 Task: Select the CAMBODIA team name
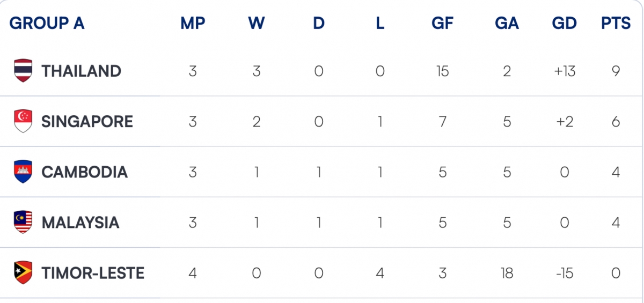point(84,172)
